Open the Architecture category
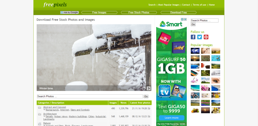Image resolution: width=258 pixels, height=126 pixels. 50,114
